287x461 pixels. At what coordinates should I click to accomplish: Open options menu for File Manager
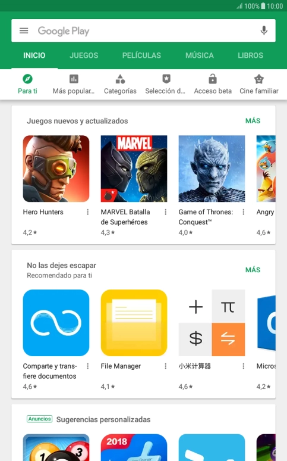click(x=166, y=366)
